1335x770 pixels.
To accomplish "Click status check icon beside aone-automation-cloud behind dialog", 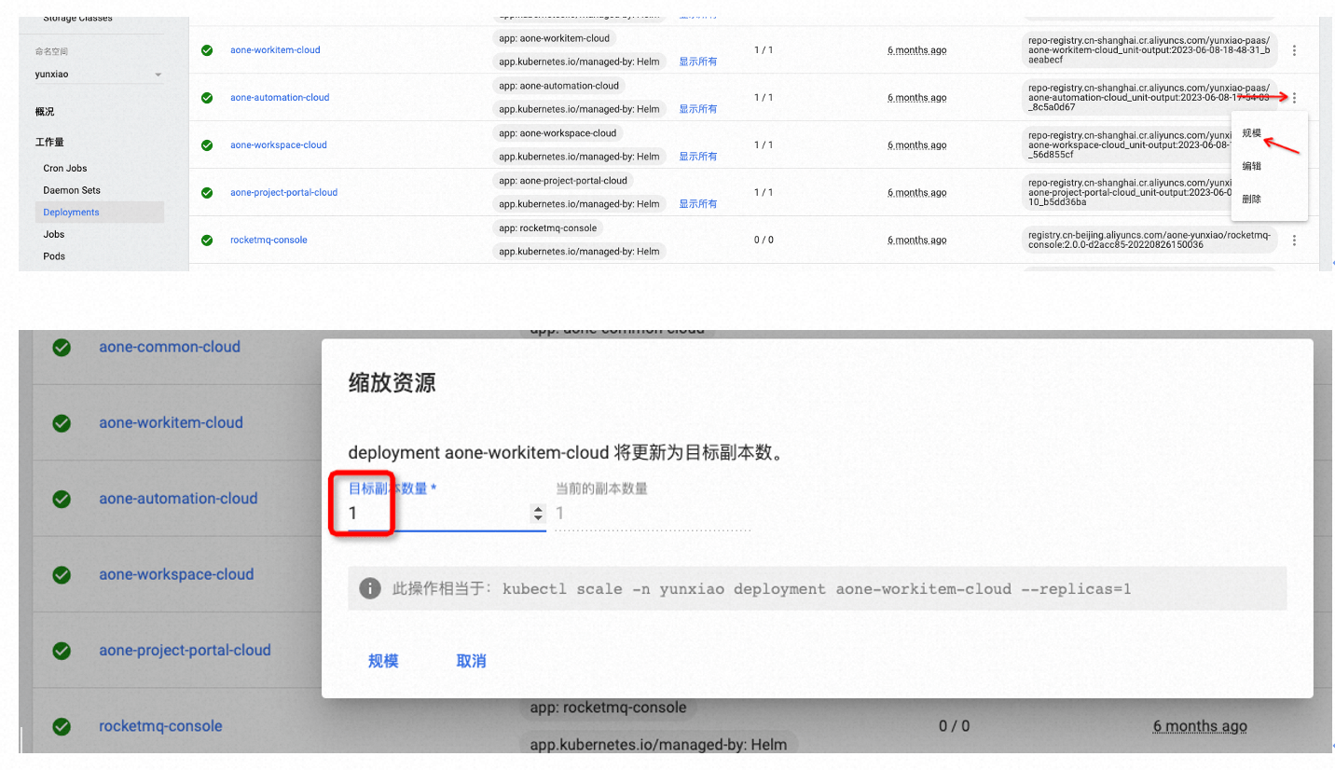I will click(62, 499).
